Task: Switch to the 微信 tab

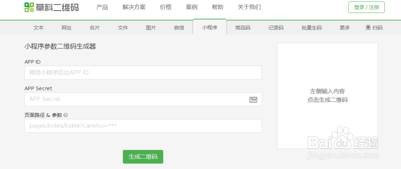Action: [179, 28]
